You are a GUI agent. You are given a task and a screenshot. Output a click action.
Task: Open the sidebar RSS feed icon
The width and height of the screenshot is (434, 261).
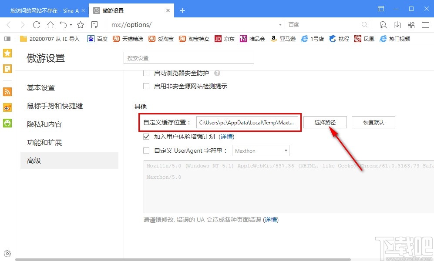tap(7, 91)
